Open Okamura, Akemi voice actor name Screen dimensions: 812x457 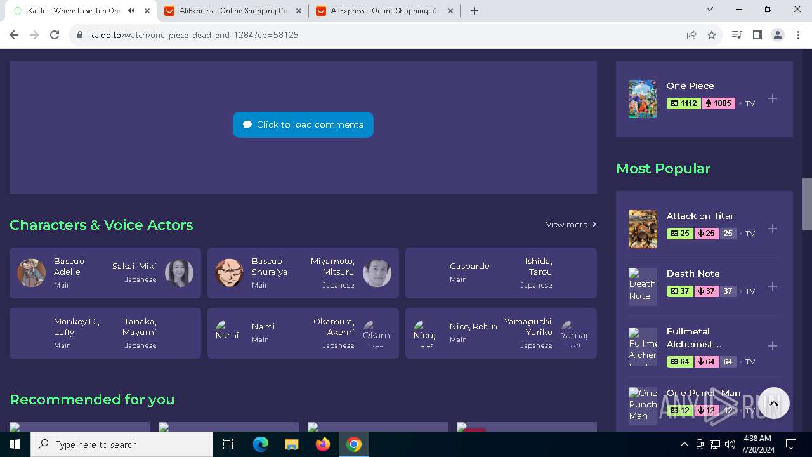334,327
